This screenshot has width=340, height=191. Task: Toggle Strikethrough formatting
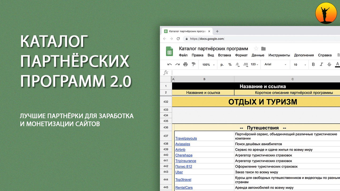click(329, 64)
